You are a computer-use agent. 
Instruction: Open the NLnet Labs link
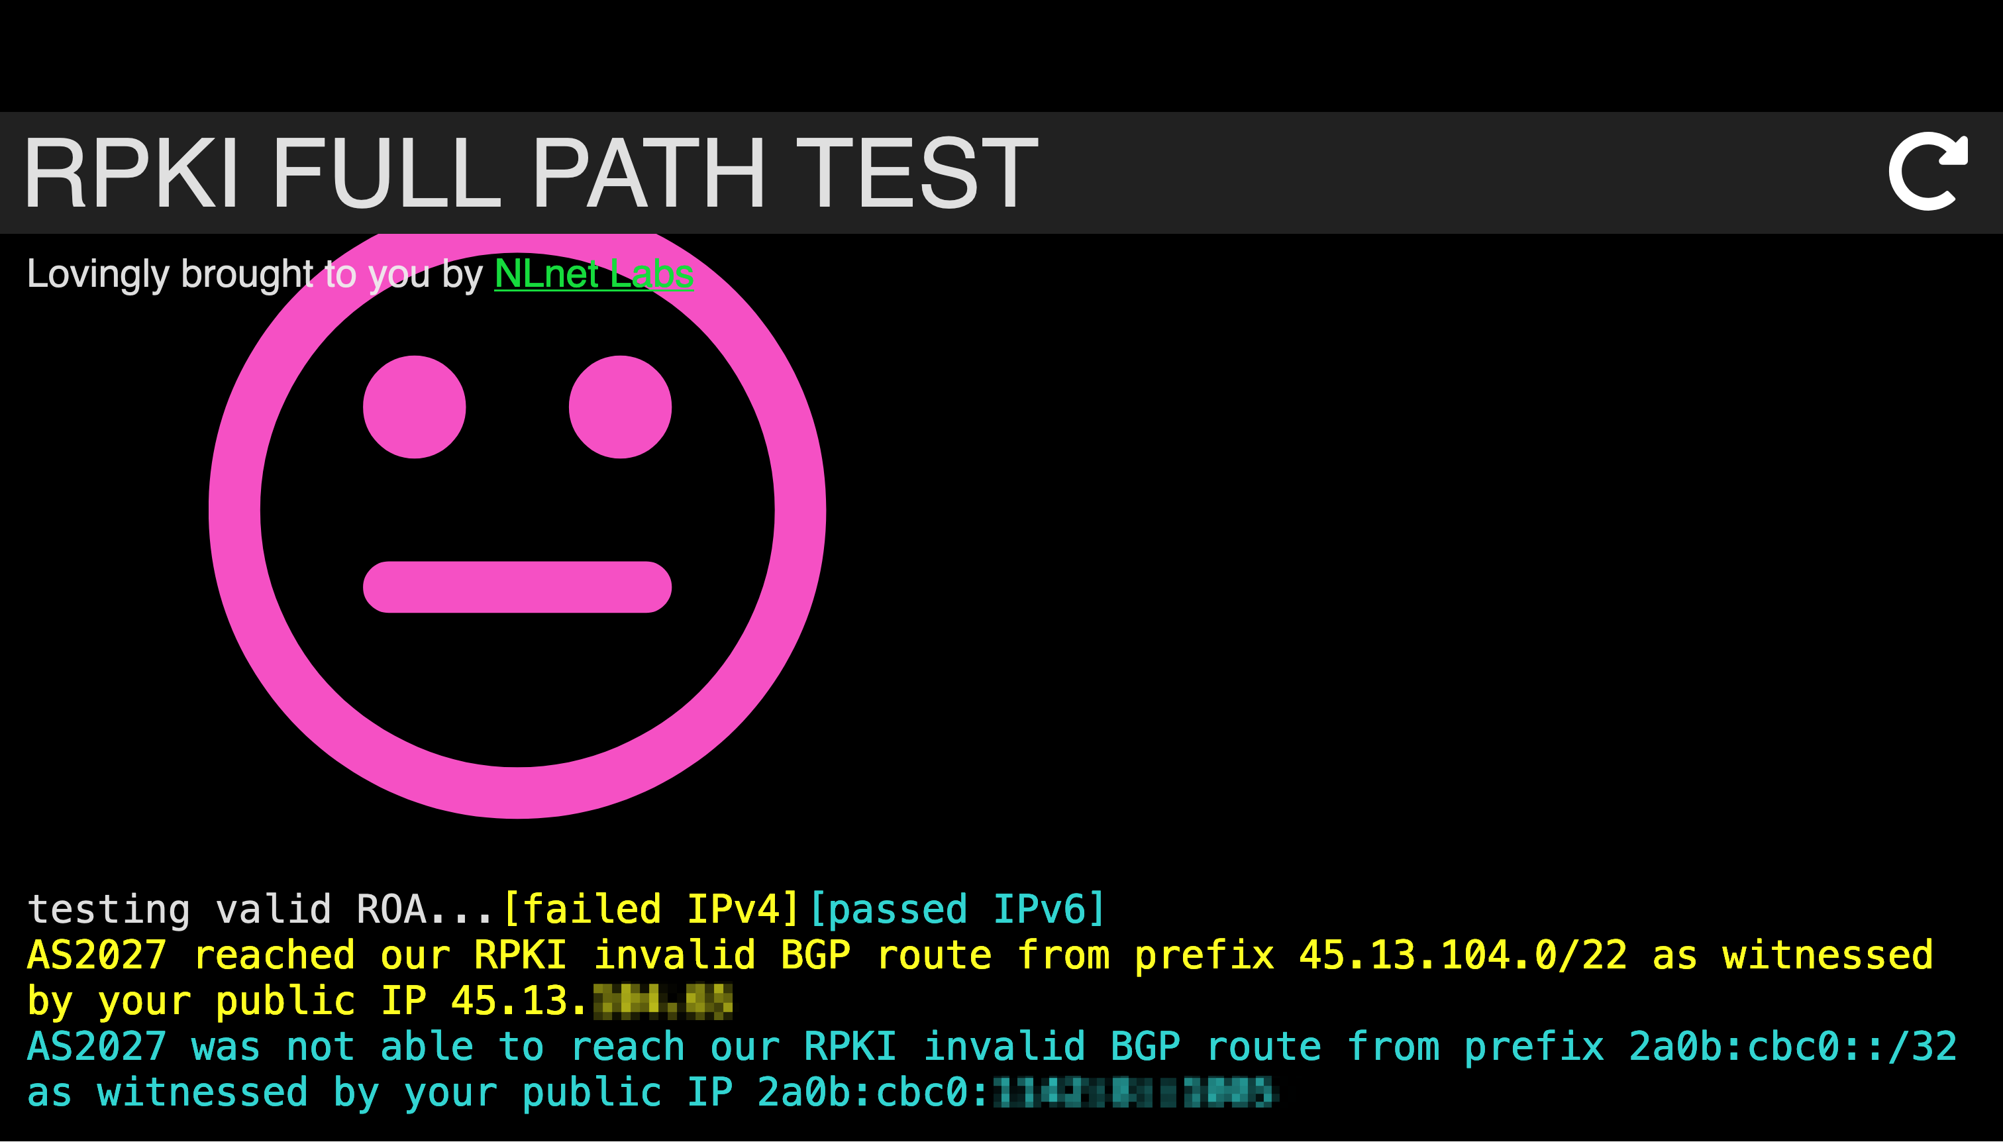[593, 274]
